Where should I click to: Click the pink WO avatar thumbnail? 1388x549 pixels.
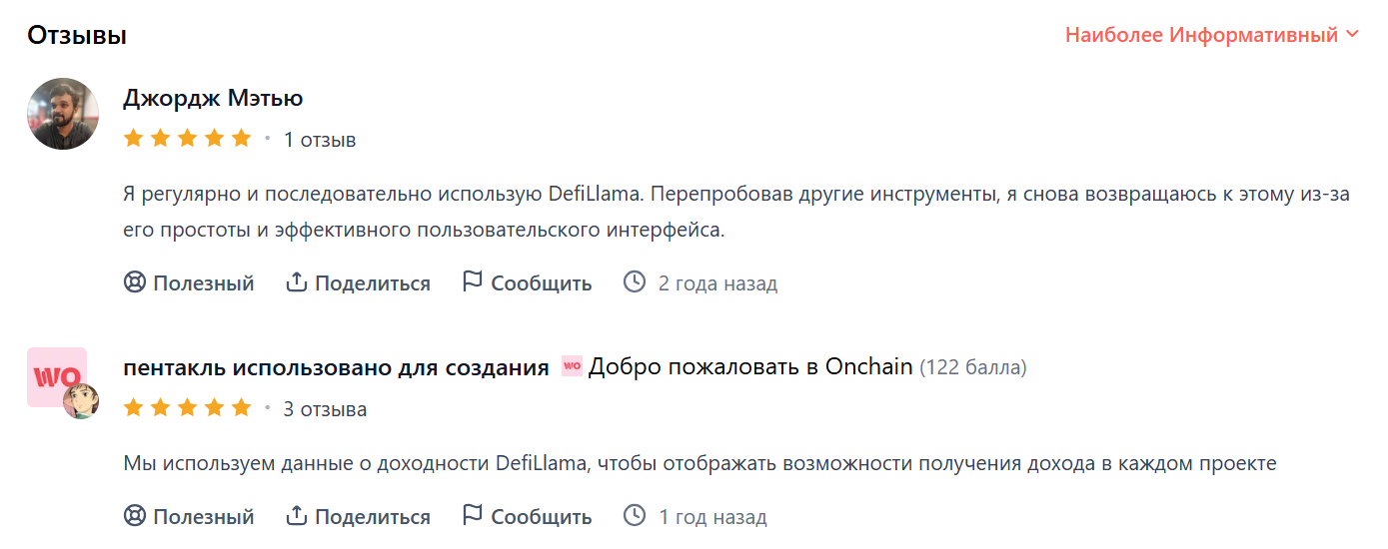(x=57, y=377)
